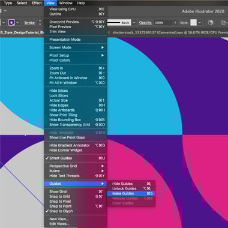Expand the Perspective Grid submenu
This screenshot has height=228, width=228.
click(76, 166)
